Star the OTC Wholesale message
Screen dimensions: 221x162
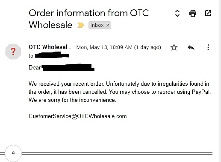tap(174, 47)
